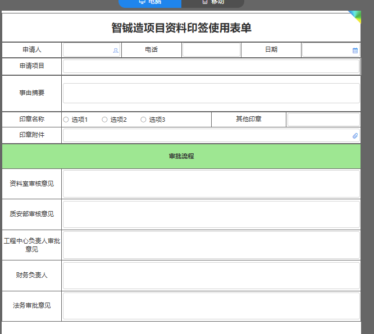Click the 申请项目 label cell
This screenshot has width=374, height=334.
[31, 66]
